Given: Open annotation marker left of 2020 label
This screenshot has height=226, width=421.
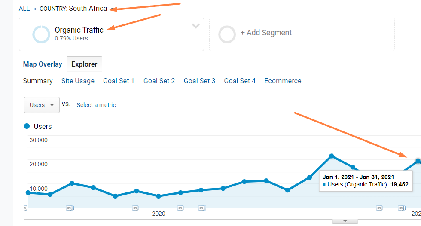Looking at the screenshot, I should click(x=135, y=208).
